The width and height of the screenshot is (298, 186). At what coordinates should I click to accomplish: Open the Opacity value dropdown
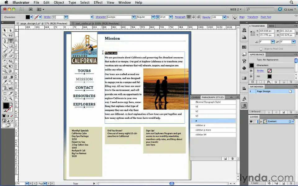click(224, 17)
